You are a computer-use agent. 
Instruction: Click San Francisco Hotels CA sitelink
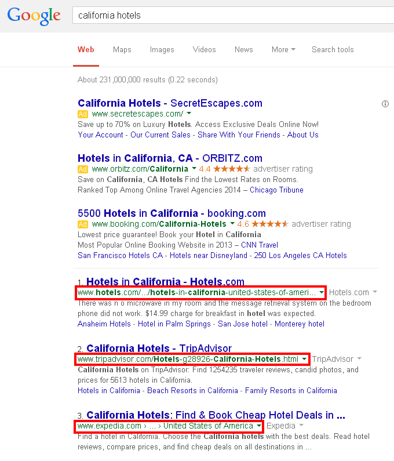120,255
